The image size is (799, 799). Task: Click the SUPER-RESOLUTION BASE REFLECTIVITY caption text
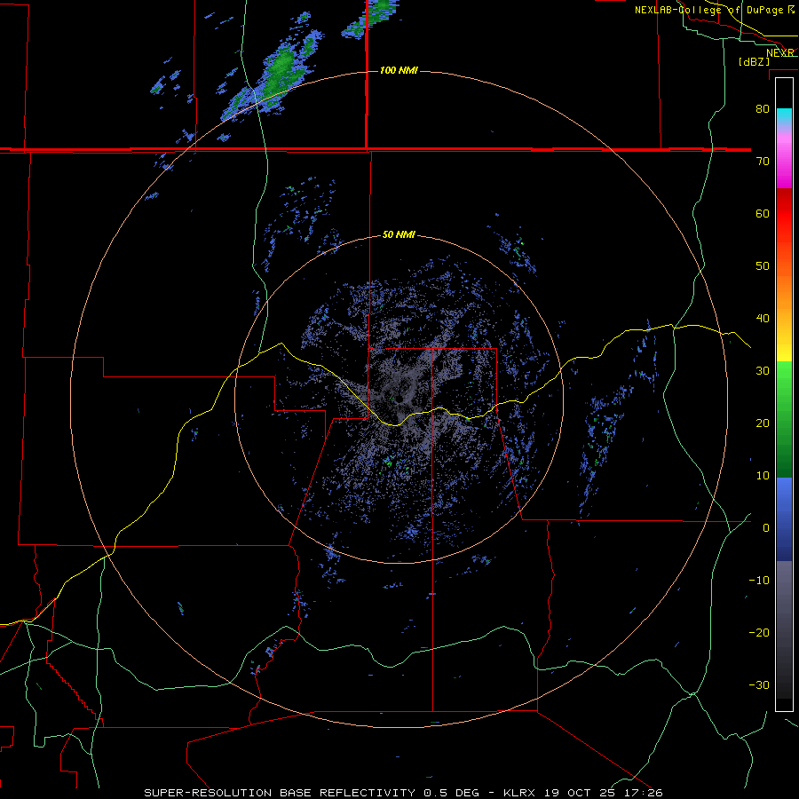280,793
